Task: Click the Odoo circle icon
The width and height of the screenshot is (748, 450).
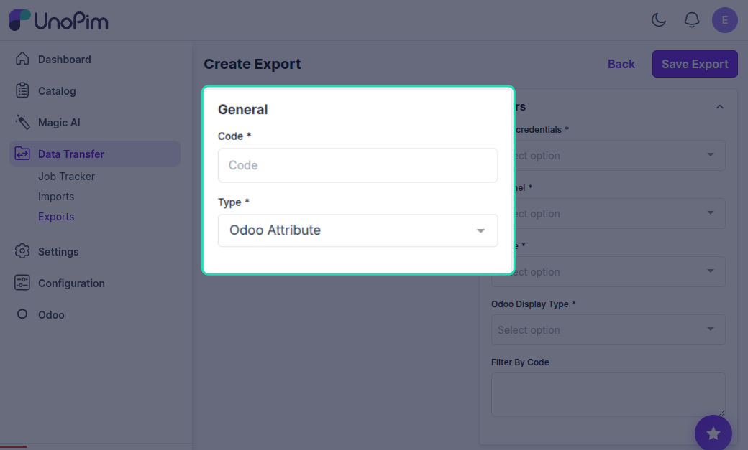Action: tap(22, 314)
